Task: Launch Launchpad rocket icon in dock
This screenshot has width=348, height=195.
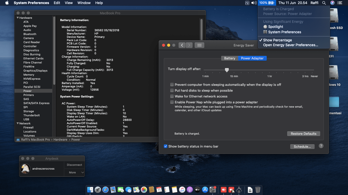Action: point(98,190)
